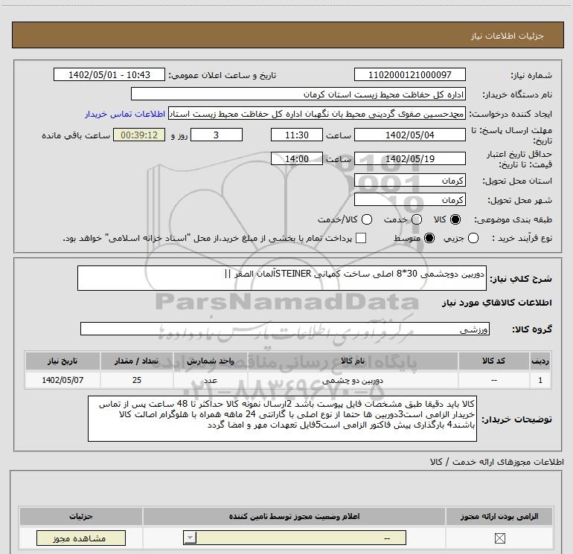Click the price validity date 1402/05/19

409,158
